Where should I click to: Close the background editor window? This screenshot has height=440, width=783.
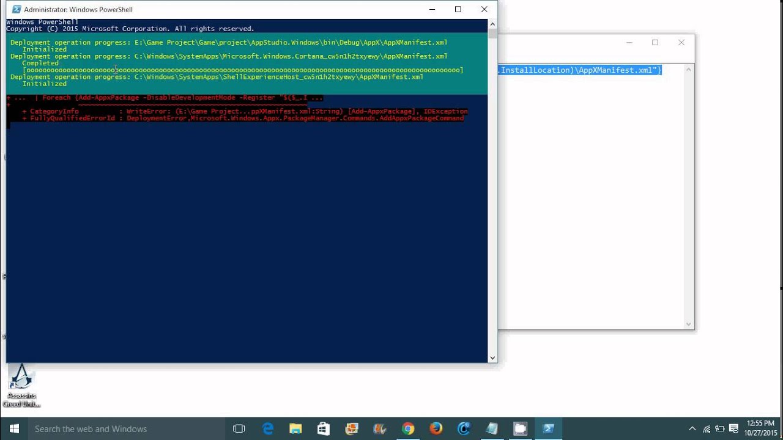tap(681, 43)
